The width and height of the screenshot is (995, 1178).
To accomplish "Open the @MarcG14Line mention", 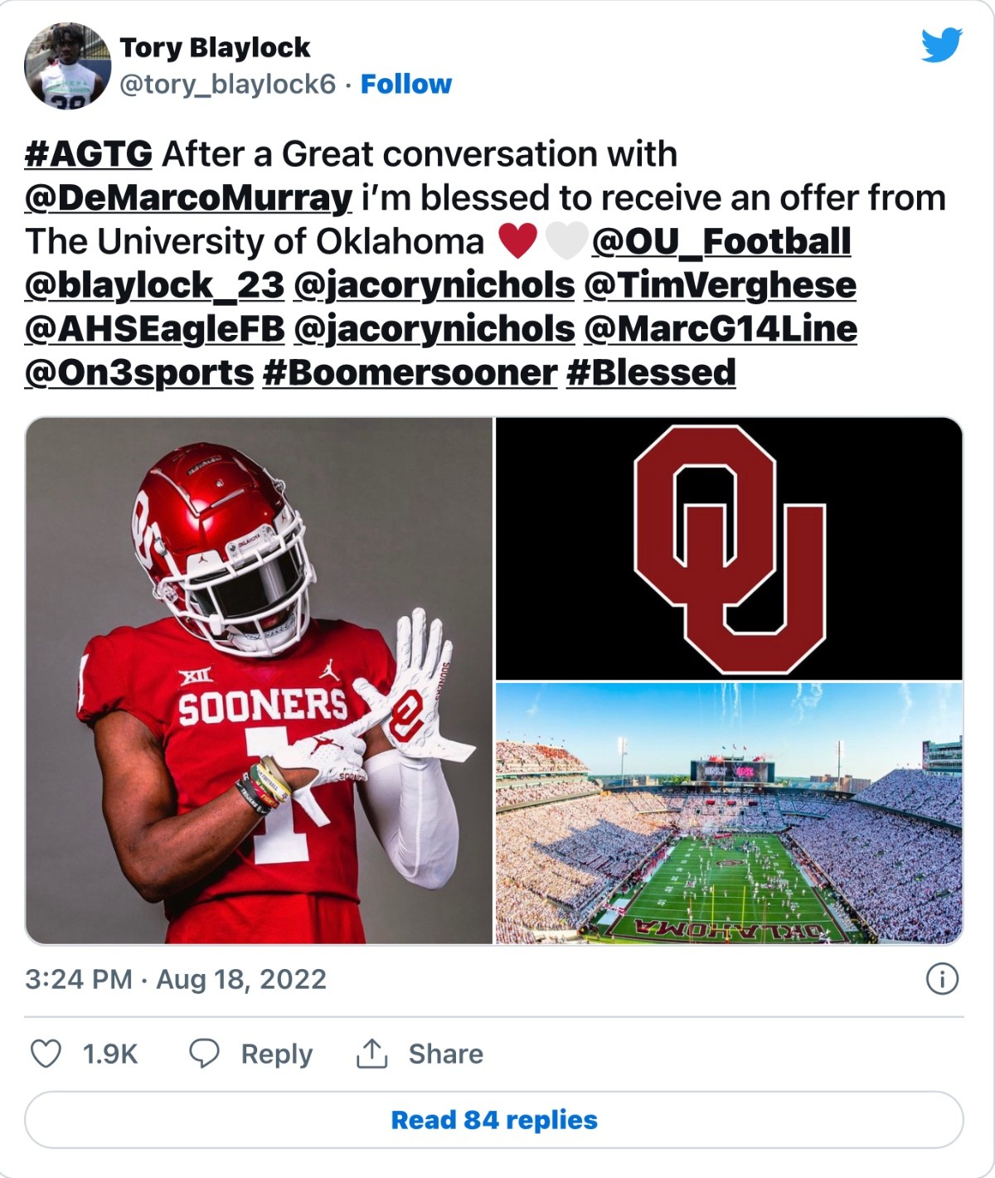I will pyautogui.click(x=720, y=329).
